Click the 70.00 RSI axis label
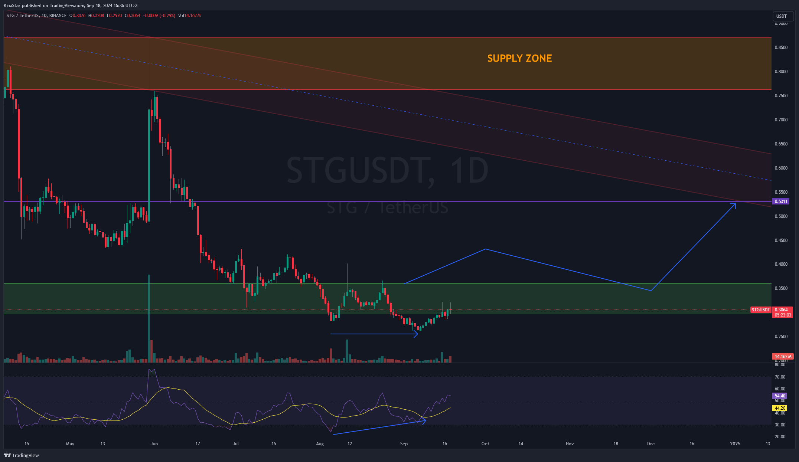 coord(780,377)
